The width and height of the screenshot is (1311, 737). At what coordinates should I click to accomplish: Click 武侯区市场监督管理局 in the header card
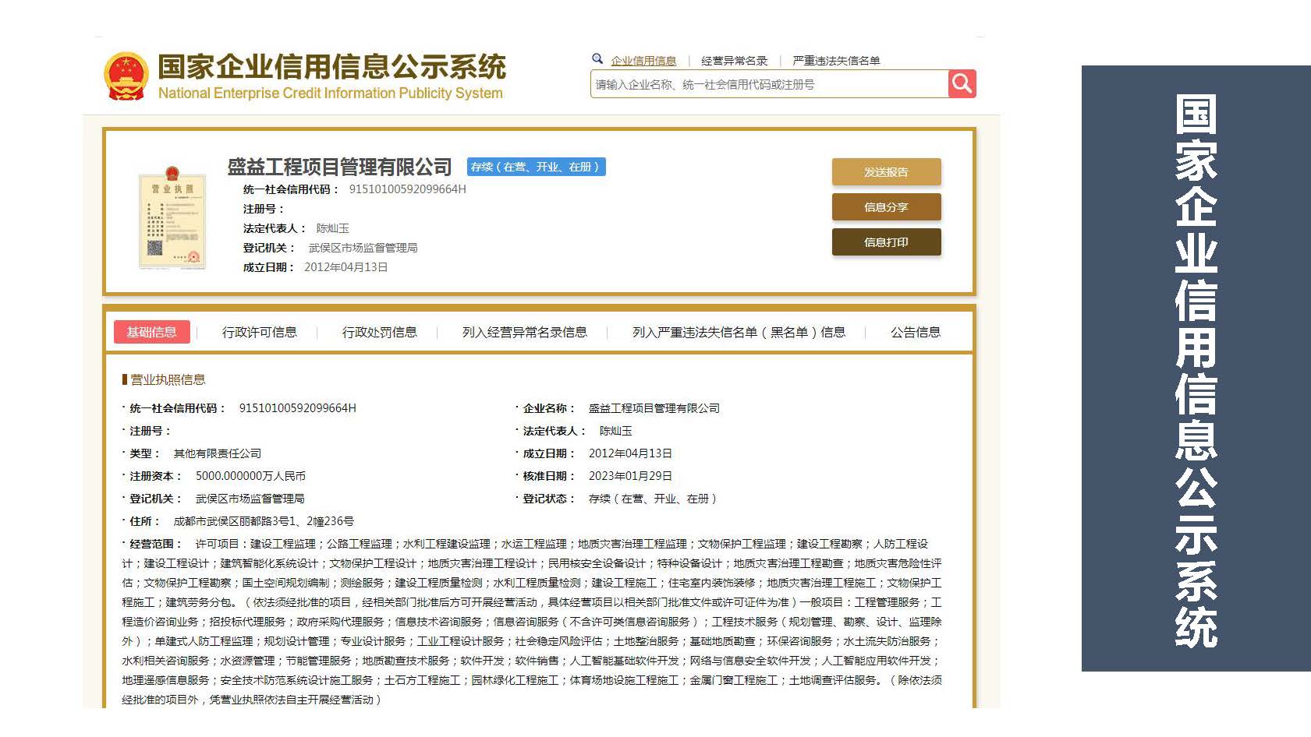(x=363, y=248)
